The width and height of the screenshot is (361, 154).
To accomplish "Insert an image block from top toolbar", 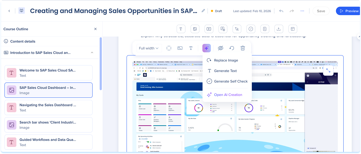I will (x=195, y=29).
